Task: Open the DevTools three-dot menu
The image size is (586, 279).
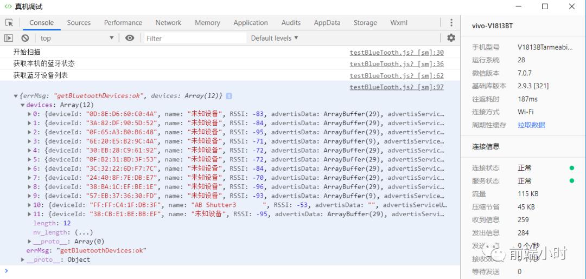Action: click(x=451, y=23)
